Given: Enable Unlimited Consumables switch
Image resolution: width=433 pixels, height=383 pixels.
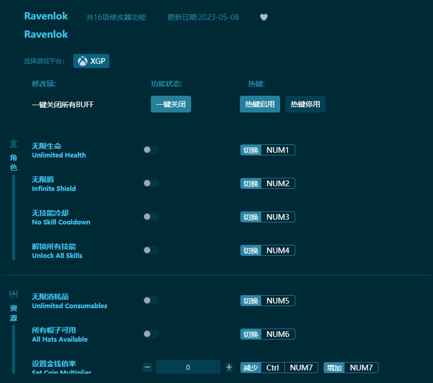Looking at the screenshot, I should coord(151,300).
